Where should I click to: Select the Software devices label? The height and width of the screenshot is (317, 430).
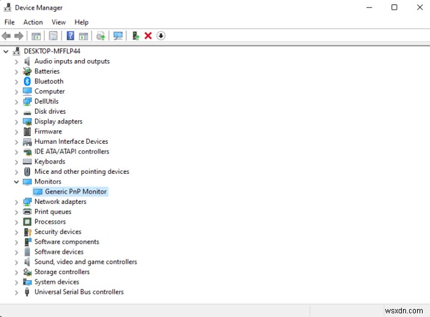click(59, 252)
